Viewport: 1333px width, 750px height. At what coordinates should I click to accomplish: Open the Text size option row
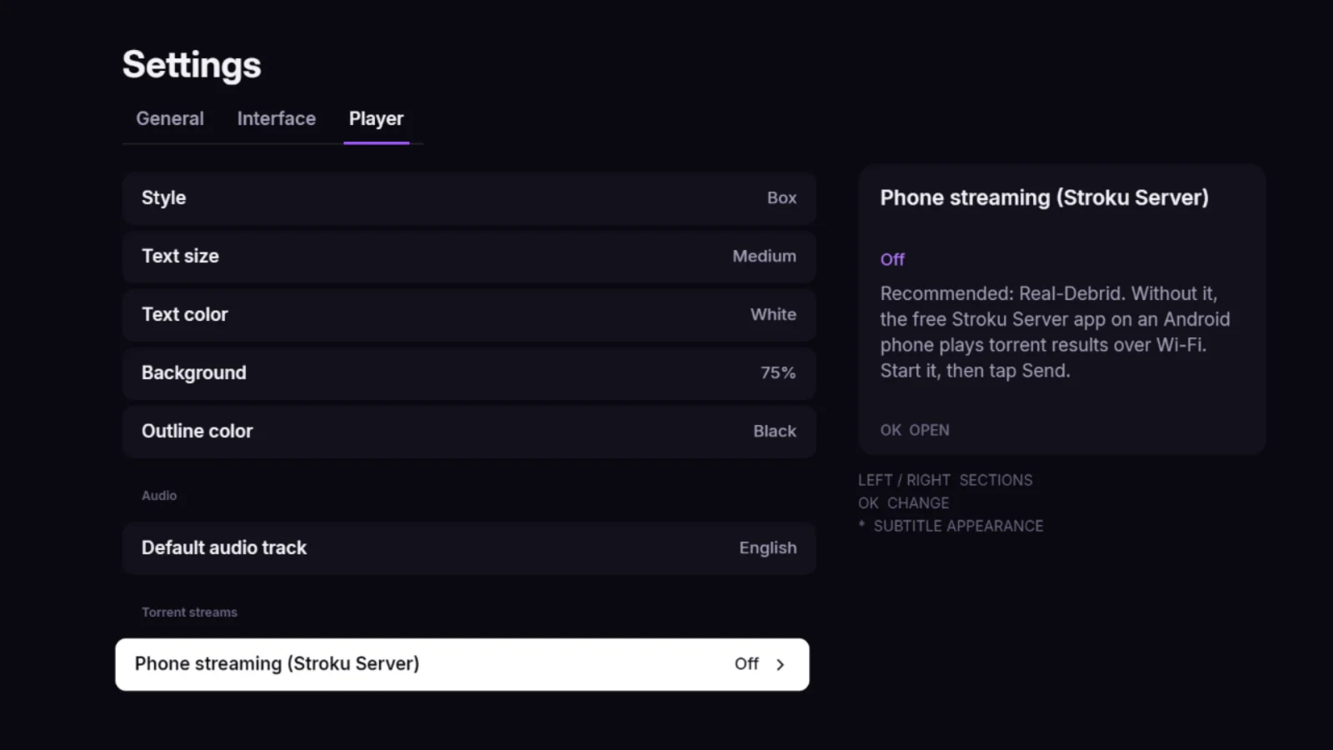469,257
